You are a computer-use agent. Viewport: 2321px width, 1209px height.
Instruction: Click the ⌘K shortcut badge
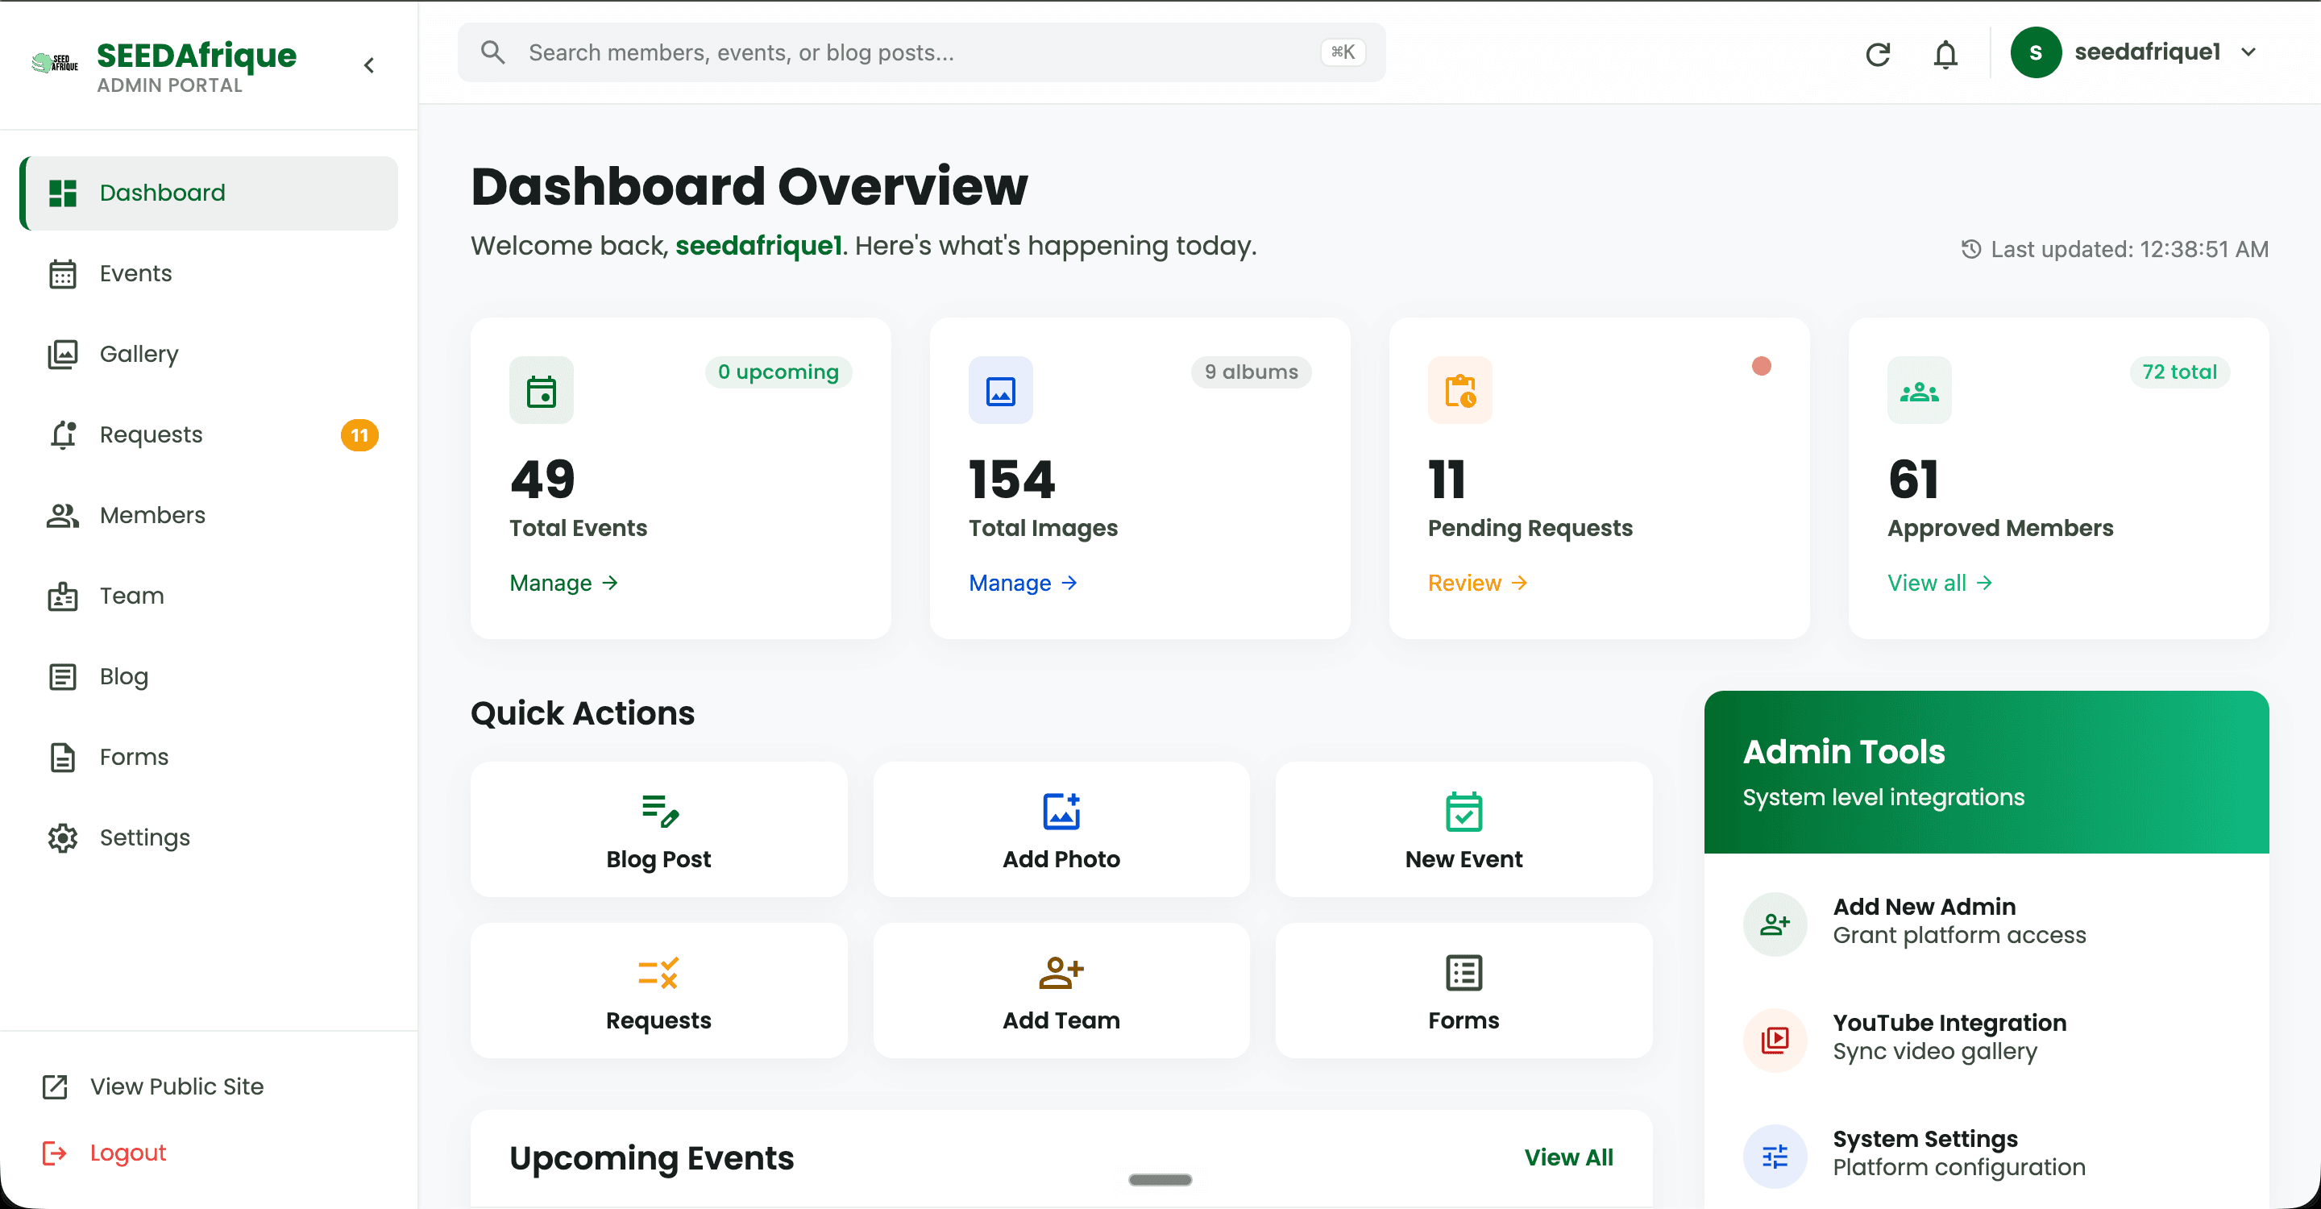pyautogui.click(x=1343, y=52)
